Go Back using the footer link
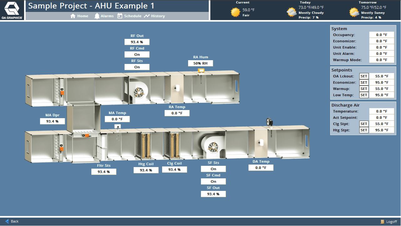 click(12, 221)
